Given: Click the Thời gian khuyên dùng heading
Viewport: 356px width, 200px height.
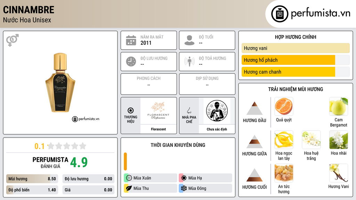Looking at the screenshot, I should tap(178, 145).
